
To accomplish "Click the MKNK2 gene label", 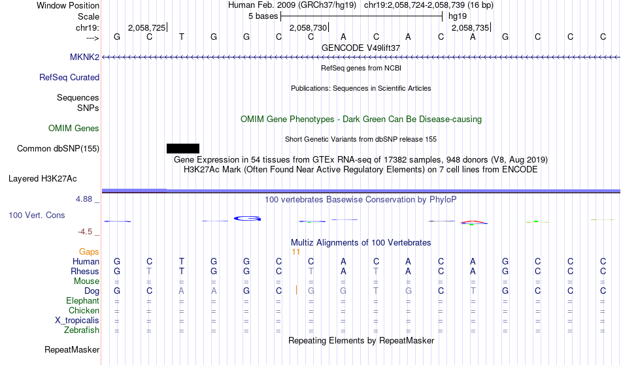I will click(x=84, y=57).
